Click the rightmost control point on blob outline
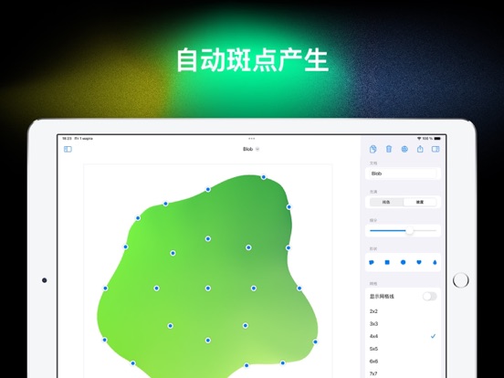 tap(315, 342)
